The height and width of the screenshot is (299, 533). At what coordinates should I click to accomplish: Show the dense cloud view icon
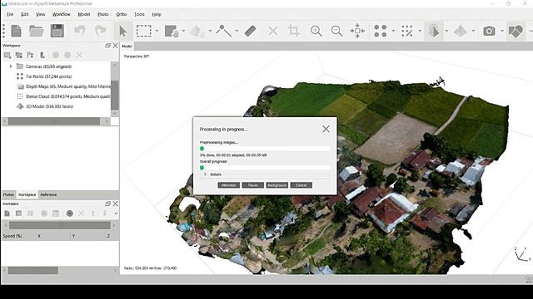407,31
